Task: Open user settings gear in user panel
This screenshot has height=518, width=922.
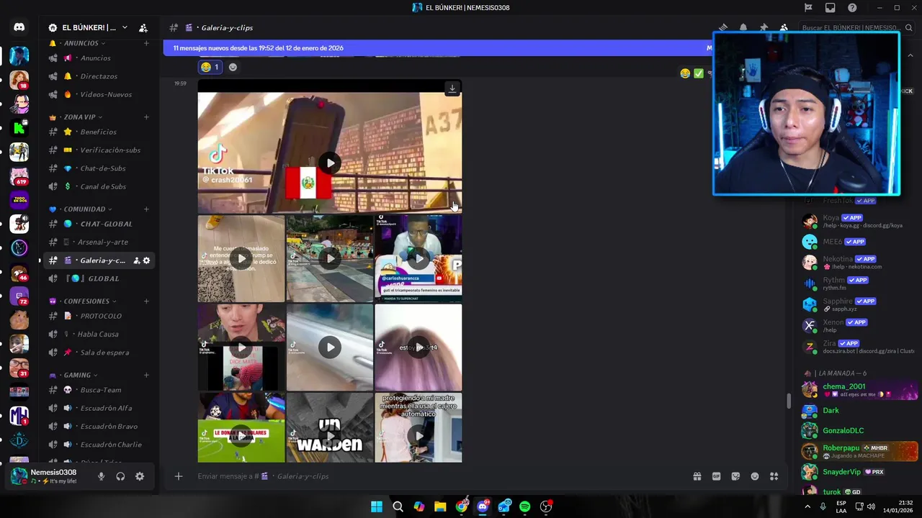Action: (x=140, y=476)
